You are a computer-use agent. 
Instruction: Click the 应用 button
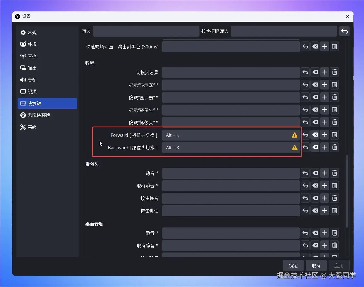339,265
